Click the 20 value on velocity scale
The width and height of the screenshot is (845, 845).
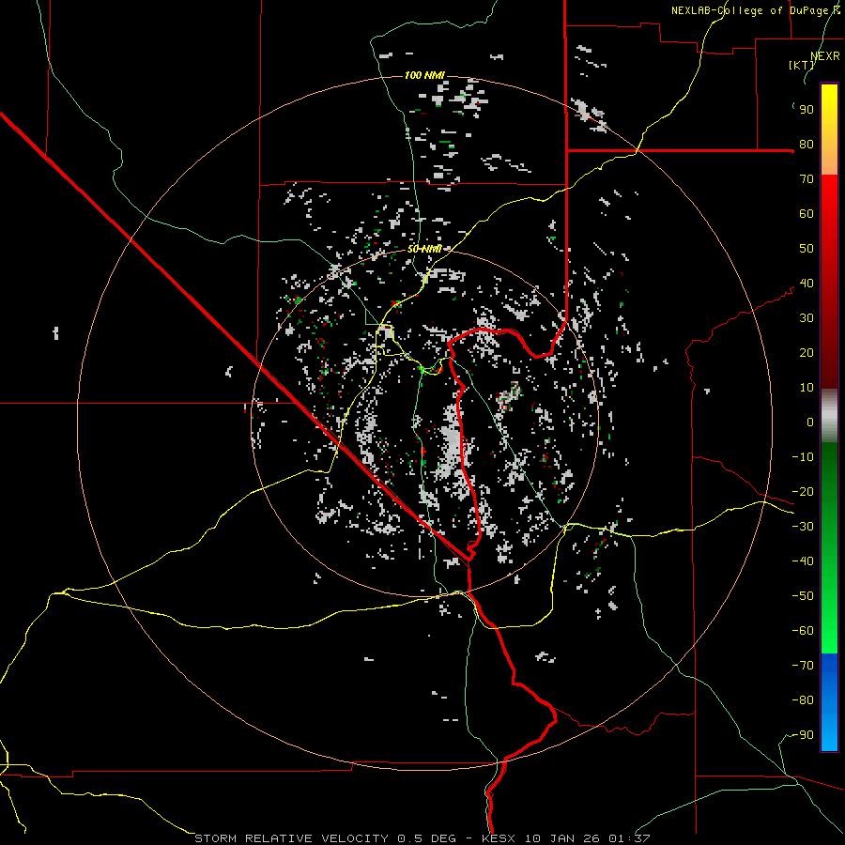(x=807, y=353)
